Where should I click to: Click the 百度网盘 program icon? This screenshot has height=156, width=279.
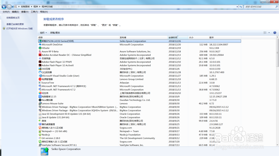coord(40,58)
